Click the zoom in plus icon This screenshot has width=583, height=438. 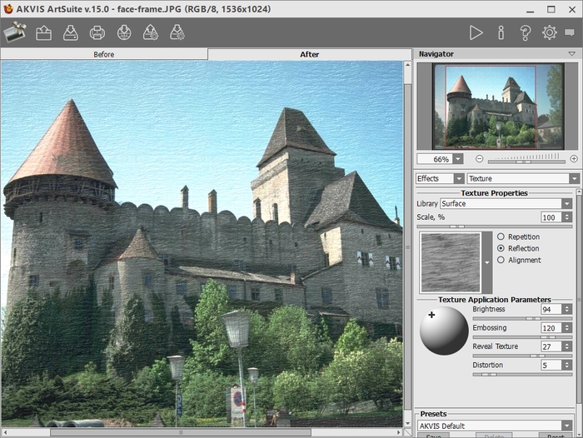(x=574, y=159)
